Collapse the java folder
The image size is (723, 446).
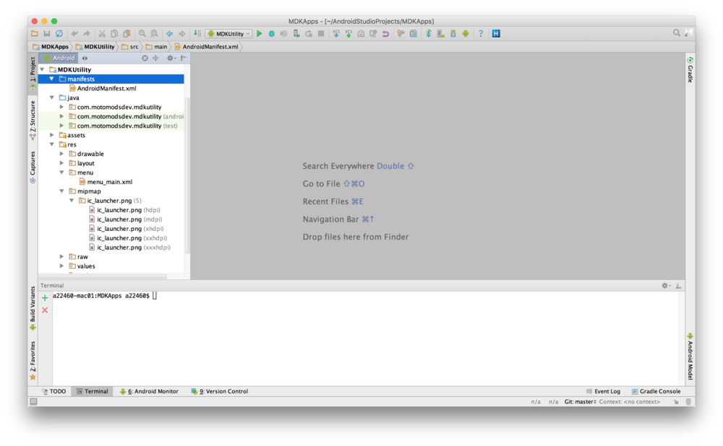pos(52,97)
